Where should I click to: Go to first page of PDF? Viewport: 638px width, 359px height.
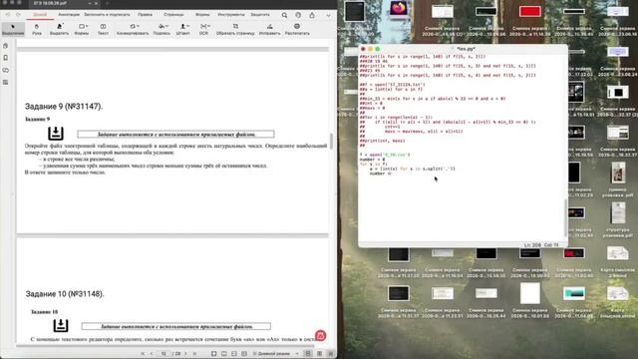click(143, 354)
